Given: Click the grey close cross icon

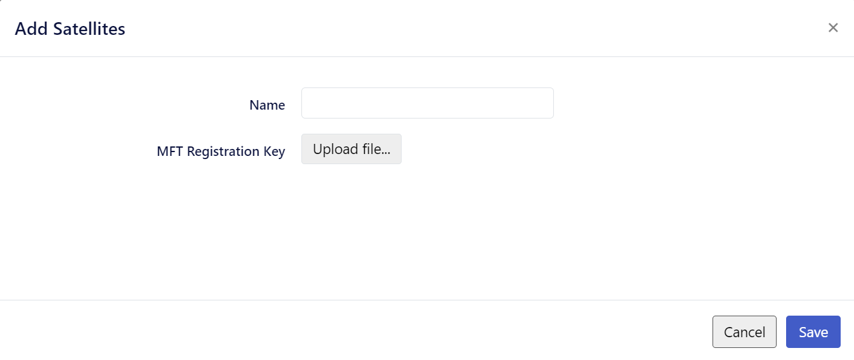Looking at the screenshot, I should pos(833,27).
